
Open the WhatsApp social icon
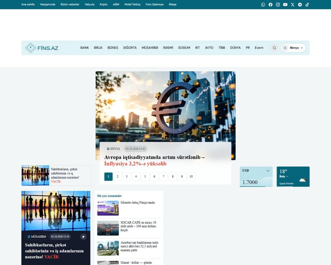263,4
